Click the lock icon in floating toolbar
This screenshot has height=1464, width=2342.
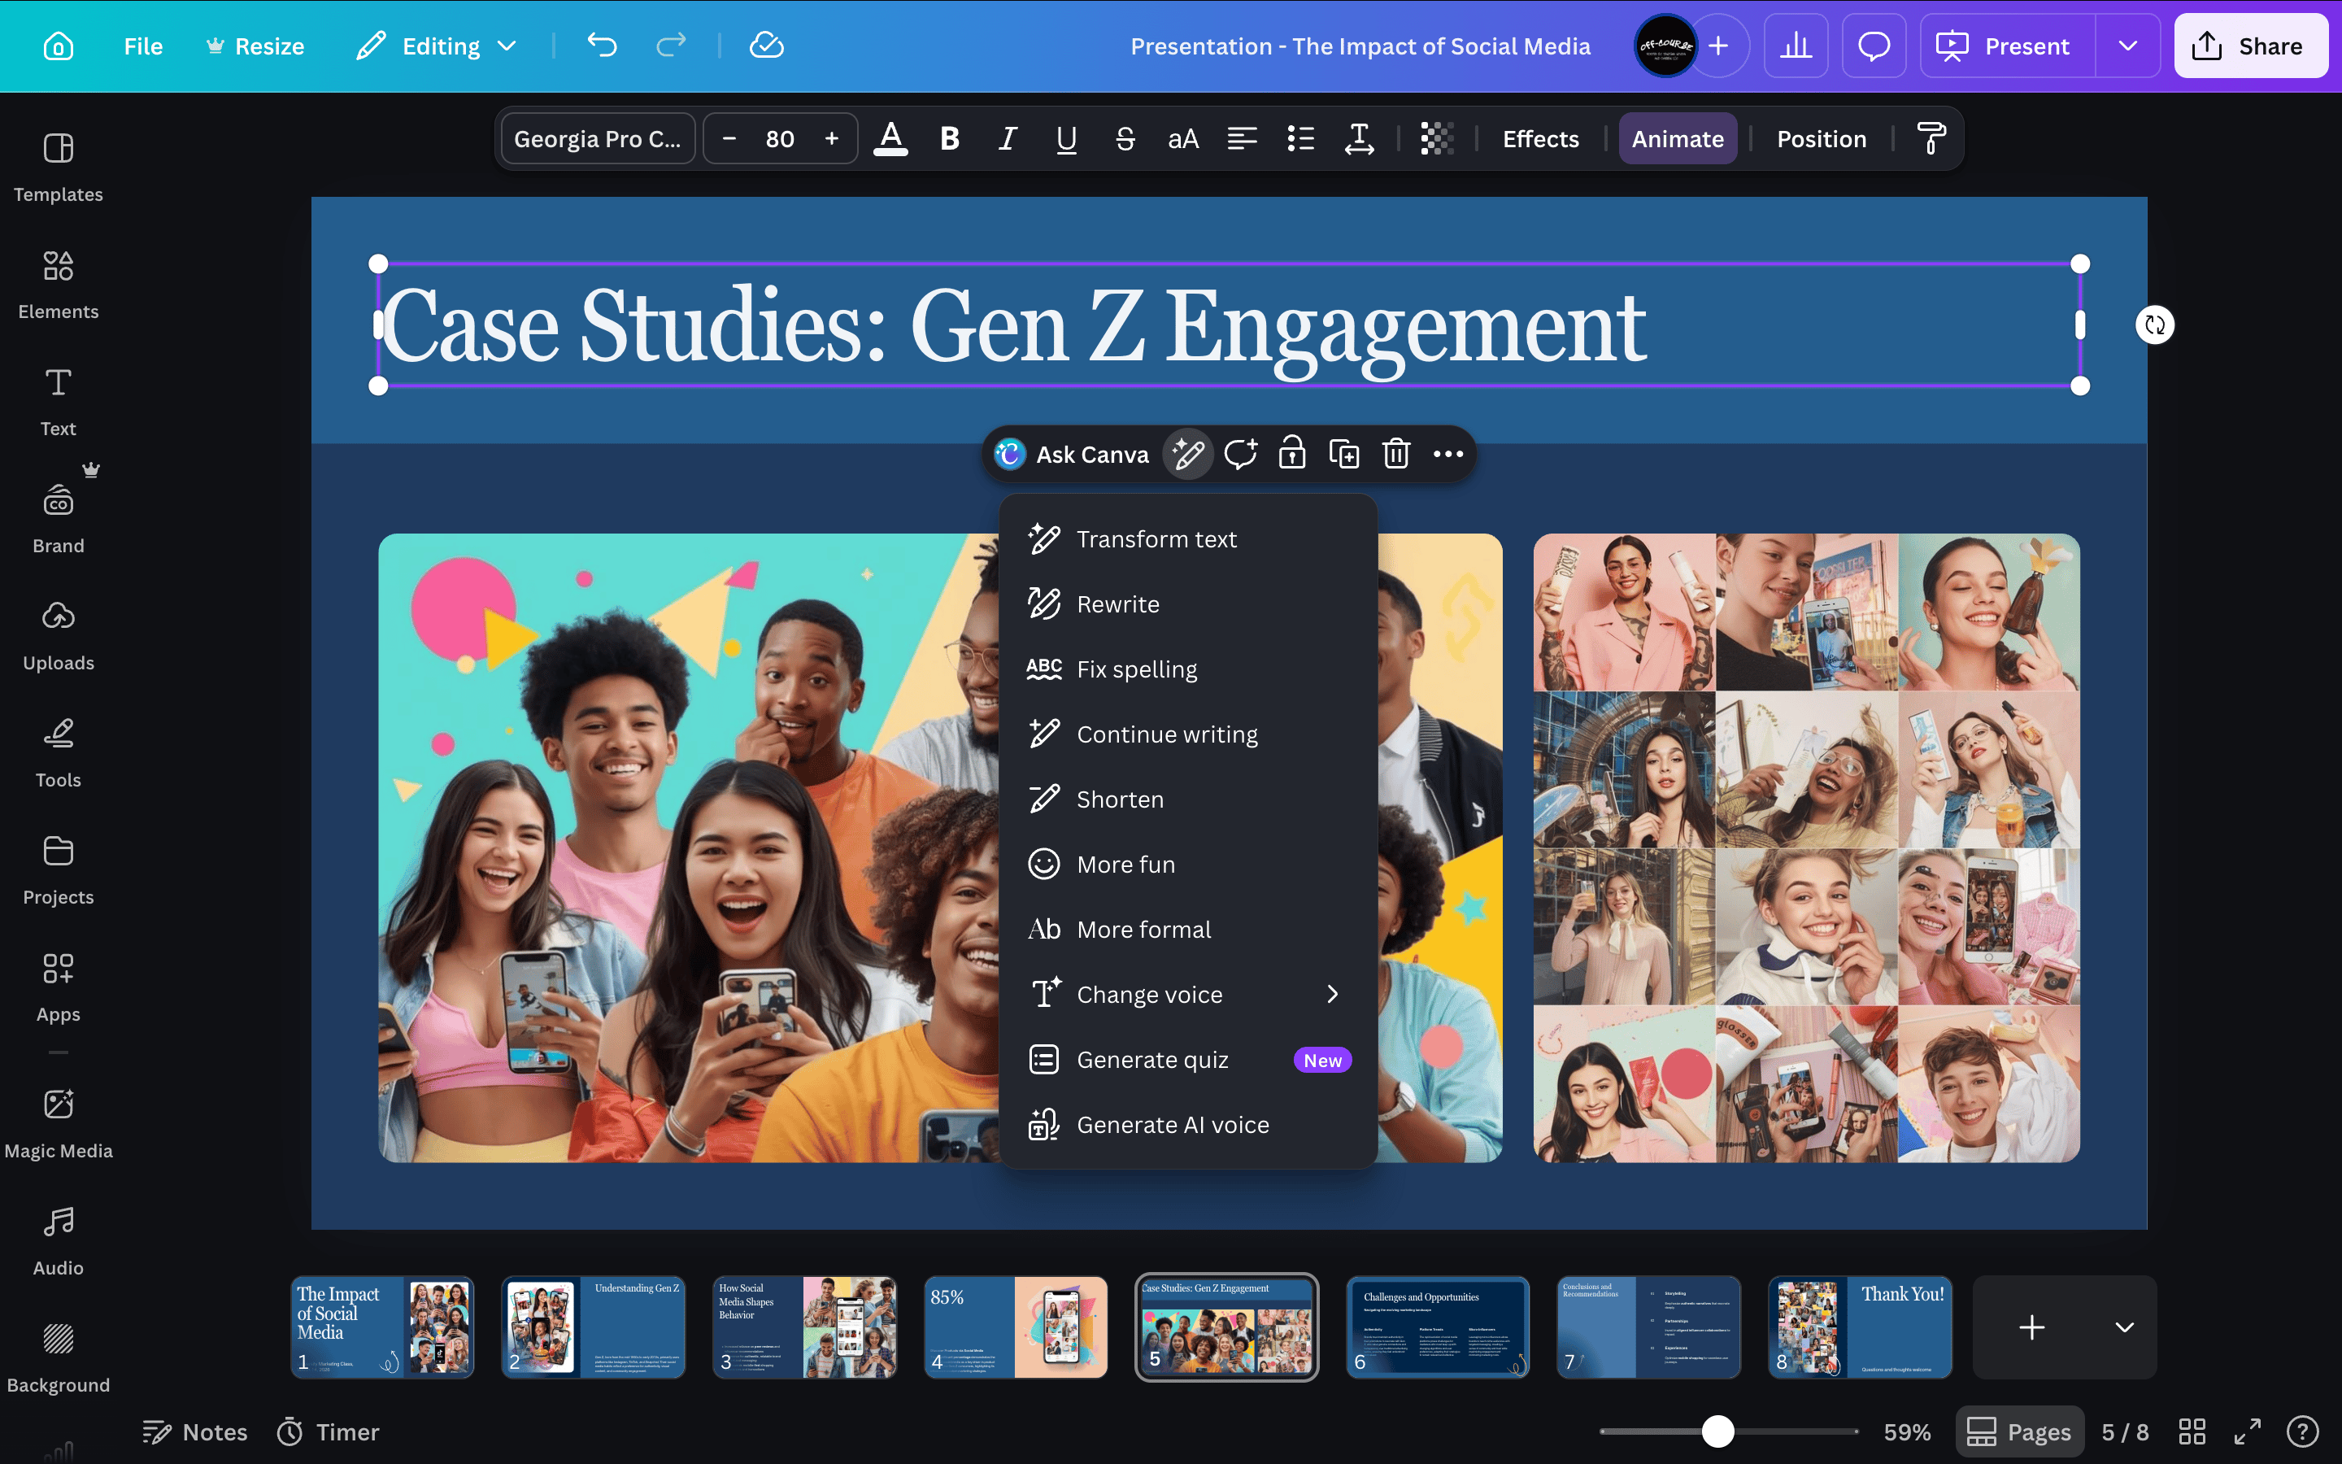[x=1292, y=454]
